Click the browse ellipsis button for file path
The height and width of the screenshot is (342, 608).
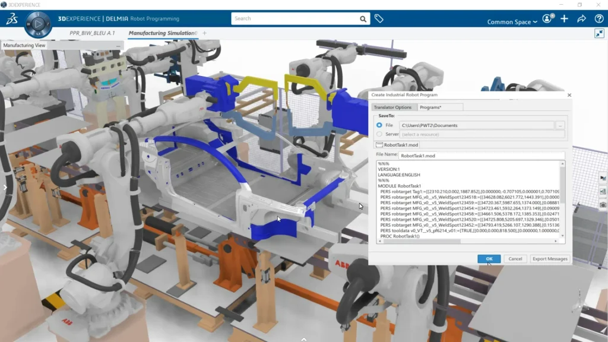point(560,125)
